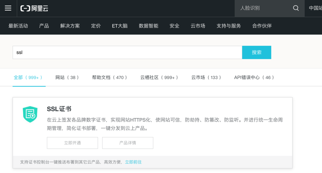Switch to the 网站 (38) tab
The image size is (322, 173).
point(67,78)
